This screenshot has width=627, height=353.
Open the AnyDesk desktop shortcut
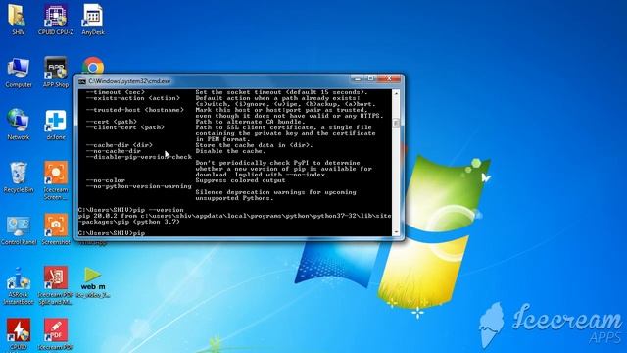pos(93,20)
